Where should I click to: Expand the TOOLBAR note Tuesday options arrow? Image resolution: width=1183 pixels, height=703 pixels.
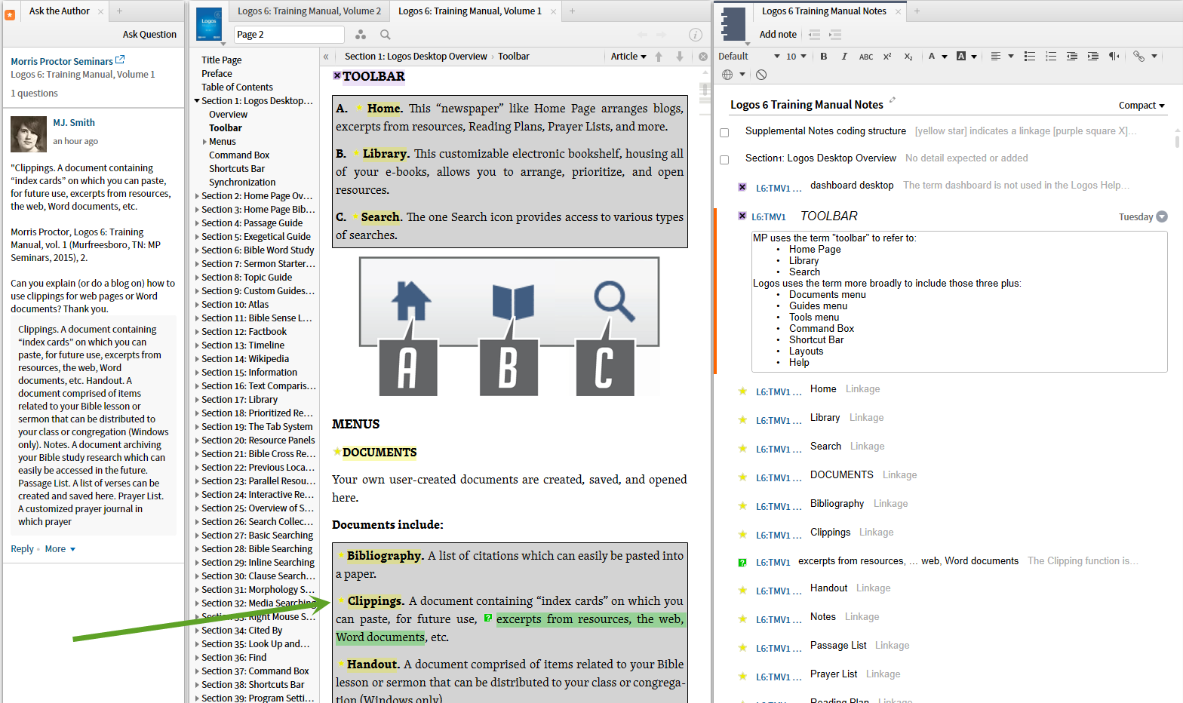[x=1162, y=216]
